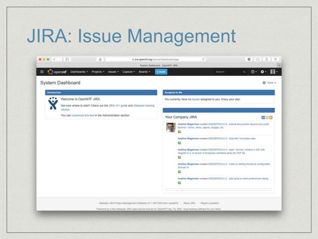The width and height of the screenshot is (318, 239).
Task: Click Safari forward arrow
Action: (60, 59)
